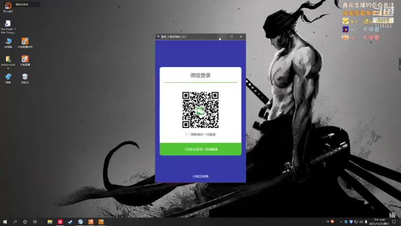
Task: Open the red NetEase music taskbar icon
Action: coord(60,221)
